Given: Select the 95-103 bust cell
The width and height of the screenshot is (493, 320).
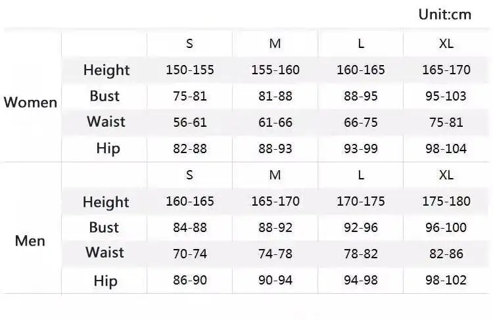Looking at the screenshot, I should (x=446, y=96).
